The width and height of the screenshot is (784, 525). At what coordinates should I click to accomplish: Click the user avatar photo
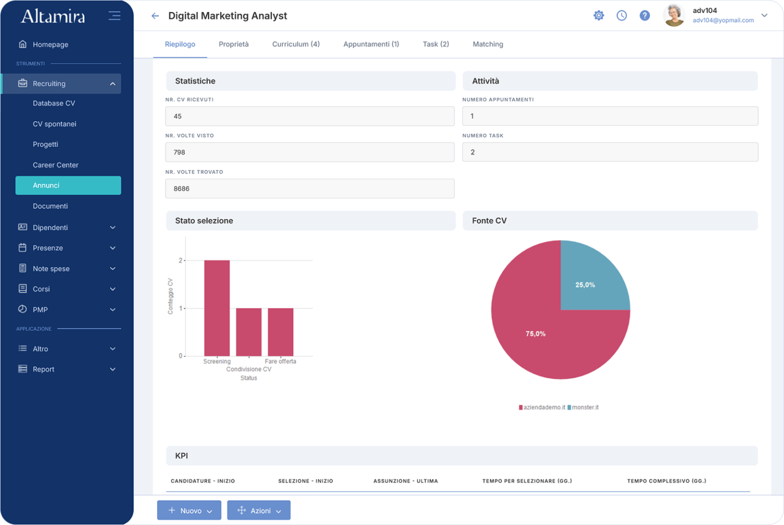(674, 15)
